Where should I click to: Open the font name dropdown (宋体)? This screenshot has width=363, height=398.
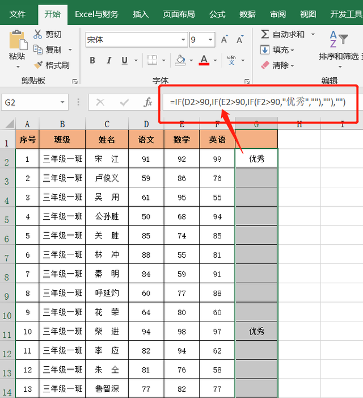pos(183,40)
